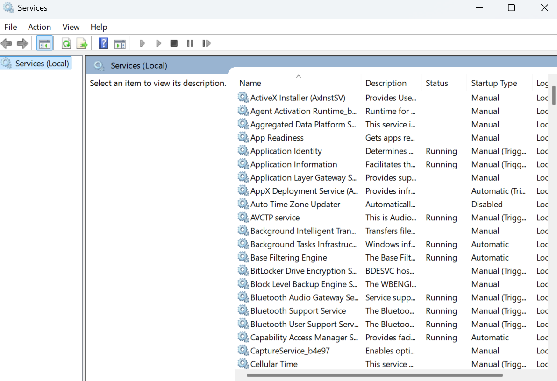Select Services (Local) in the left tree
The width and height of the screenshot is (557, 381).
(42, 63)
